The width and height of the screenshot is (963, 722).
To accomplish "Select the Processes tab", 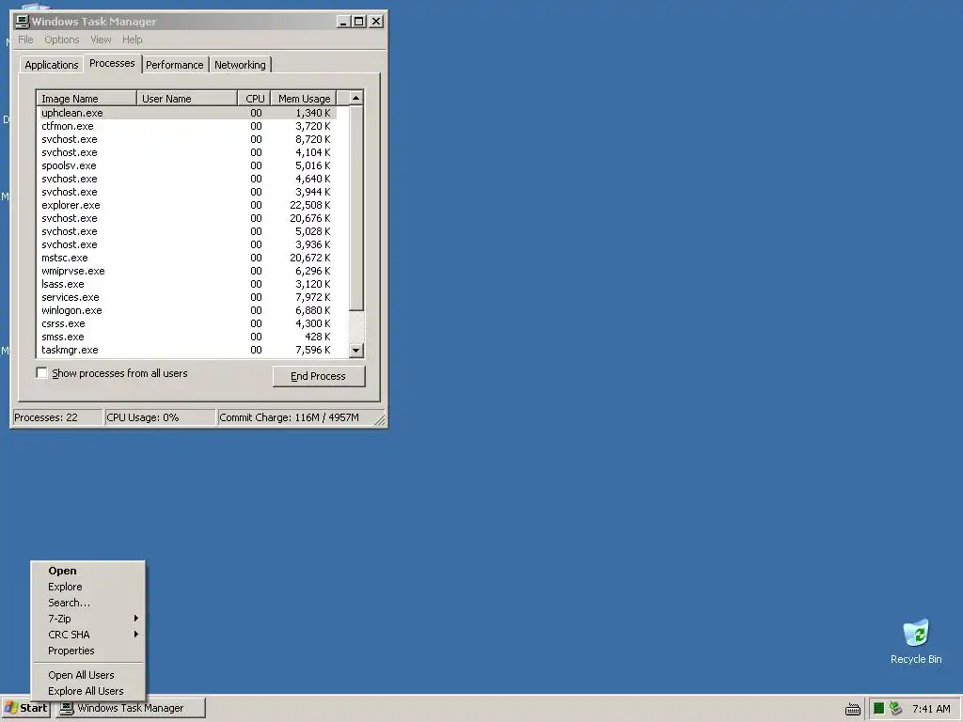I will click(112, 63).
